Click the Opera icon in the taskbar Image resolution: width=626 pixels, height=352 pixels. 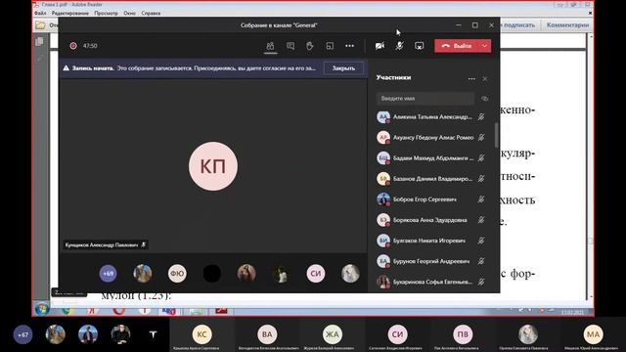pyautogui.click(x=119, y=310)
